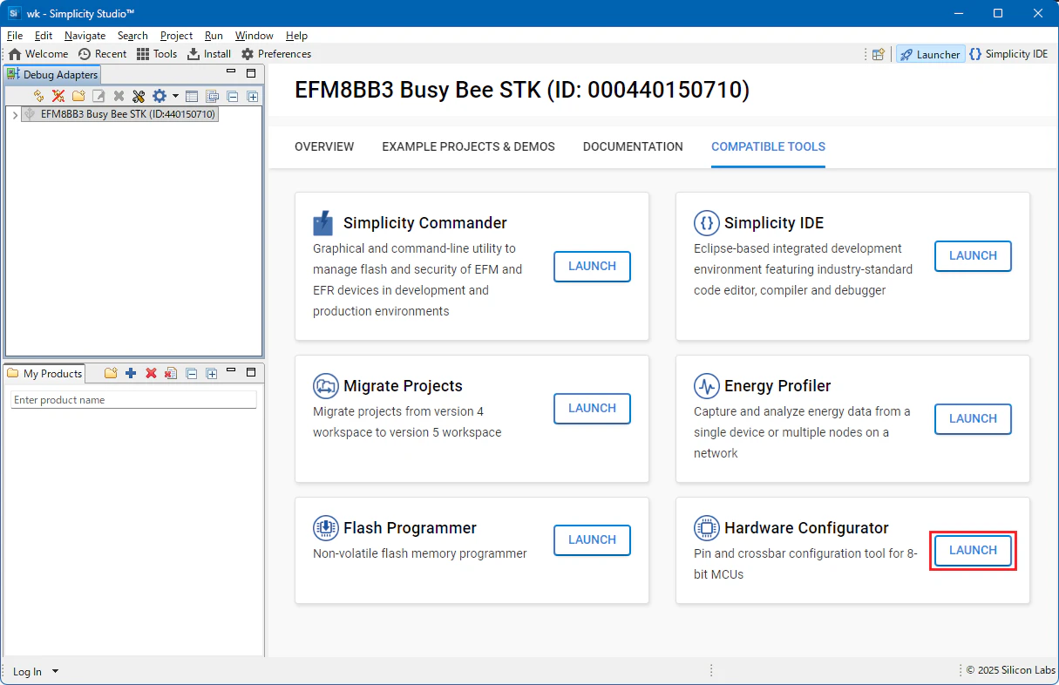
Task: Click the Energy Profiler waveform icon
Action: click(706, 386)
